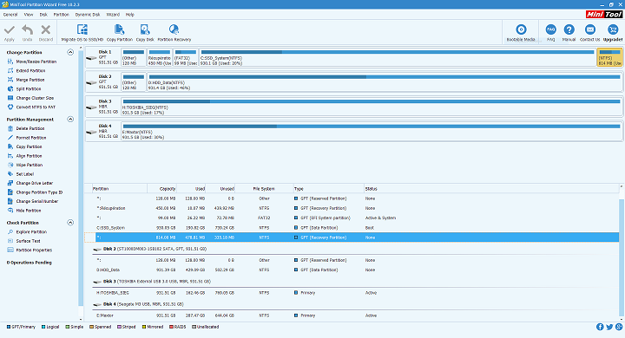The height and width of the screenshot is (338, 625).
Task: Choose Format Partition action
Action: coord(27,138)
